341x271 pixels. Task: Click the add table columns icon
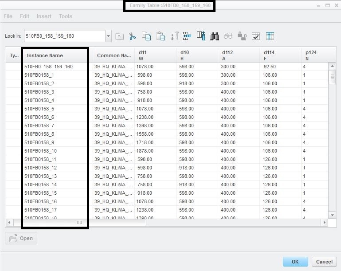201,36
